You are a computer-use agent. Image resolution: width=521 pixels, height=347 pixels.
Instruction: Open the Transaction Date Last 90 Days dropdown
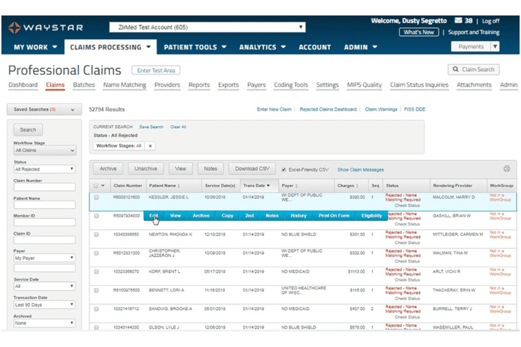click(x=45, y=305)
